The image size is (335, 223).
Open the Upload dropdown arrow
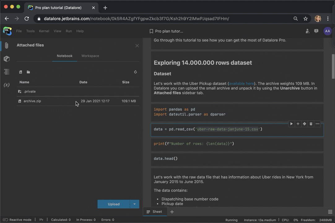(134, 204)
